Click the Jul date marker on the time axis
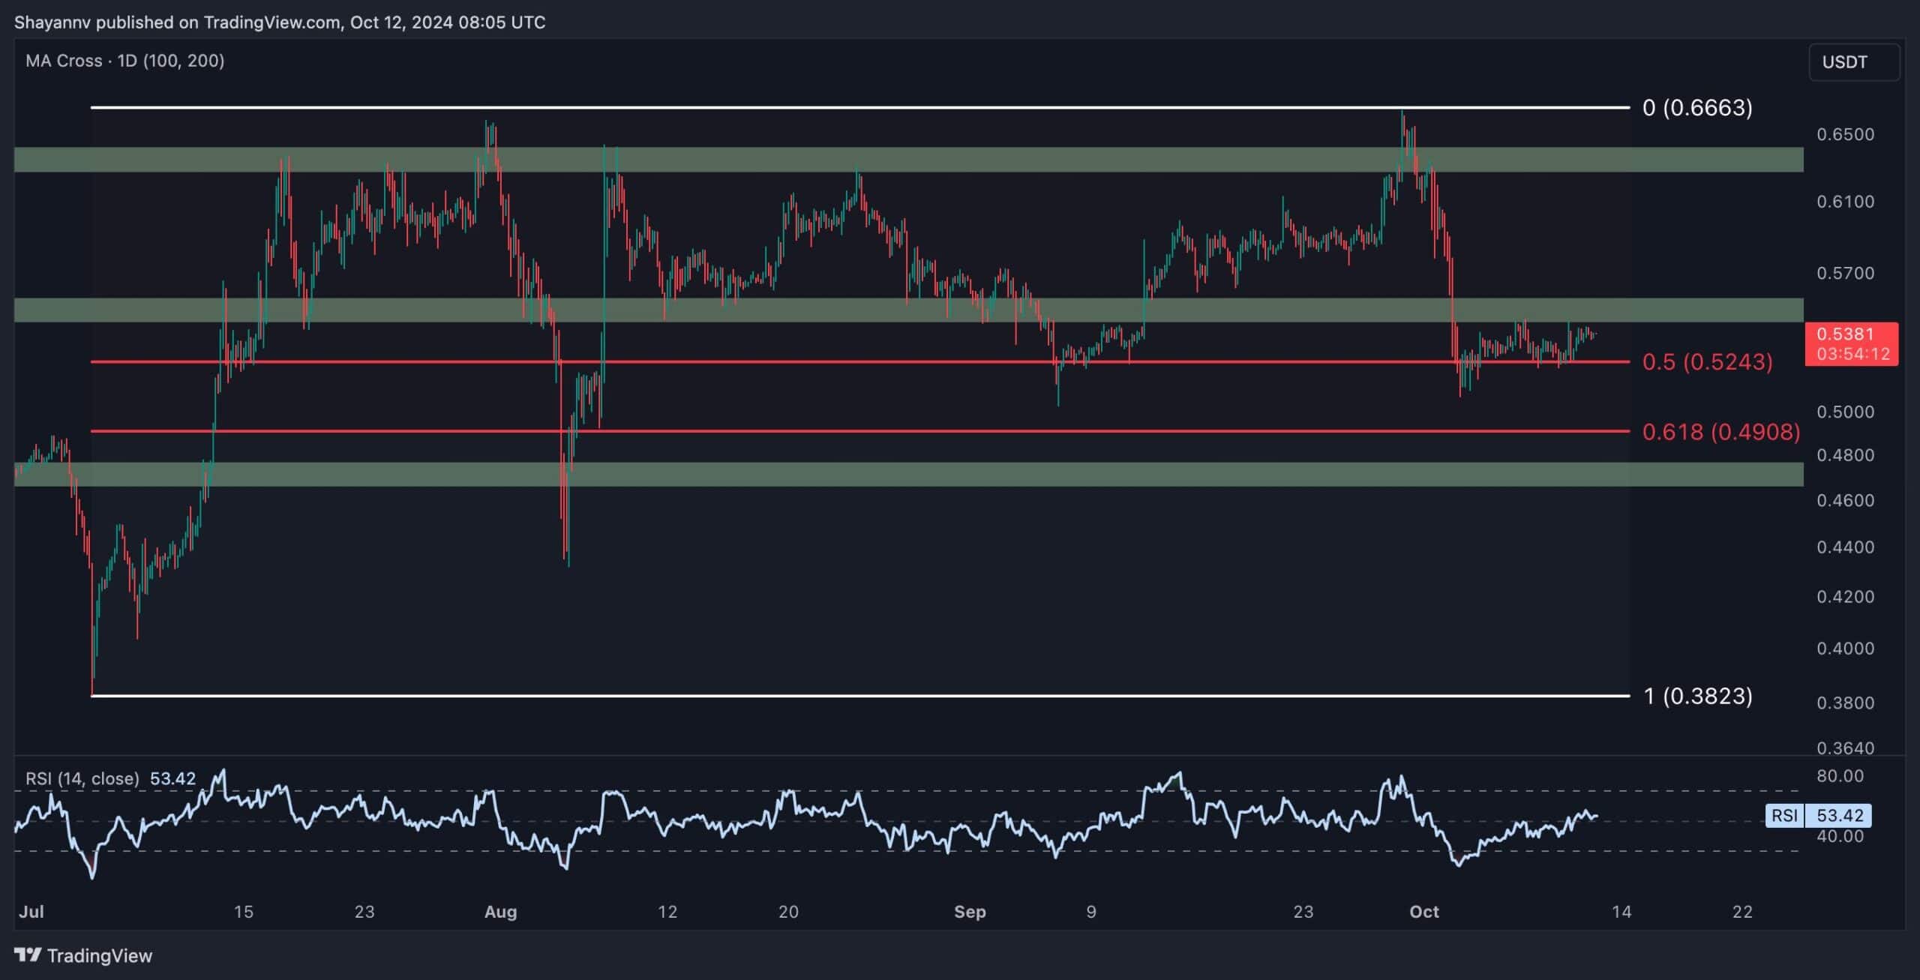This screenshot has width=1920, height=980. tap(31, 912)
